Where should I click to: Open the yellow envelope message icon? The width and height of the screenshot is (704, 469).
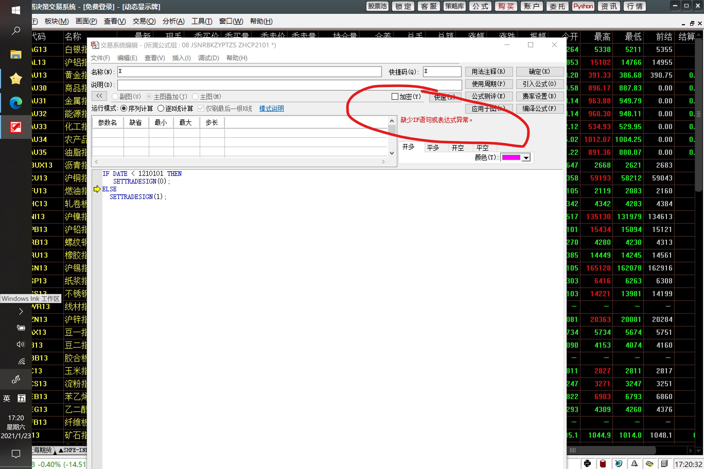(649, 463)
